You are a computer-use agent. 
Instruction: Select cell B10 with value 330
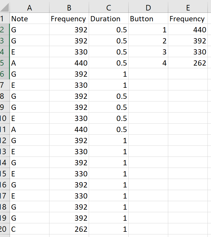pos(69,118)
